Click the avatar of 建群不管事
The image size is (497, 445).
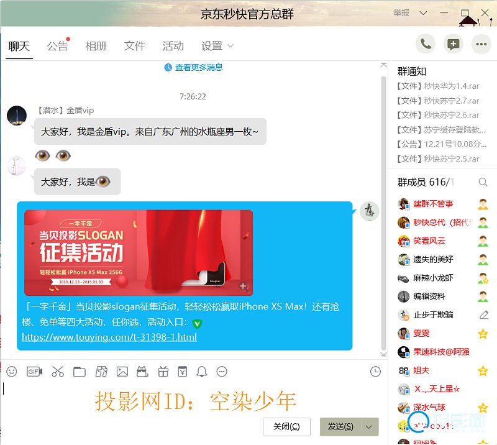(403, 204)
